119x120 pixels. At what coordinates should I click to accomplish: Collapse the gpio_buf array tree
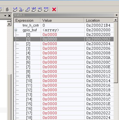click(x=16, y=30)
